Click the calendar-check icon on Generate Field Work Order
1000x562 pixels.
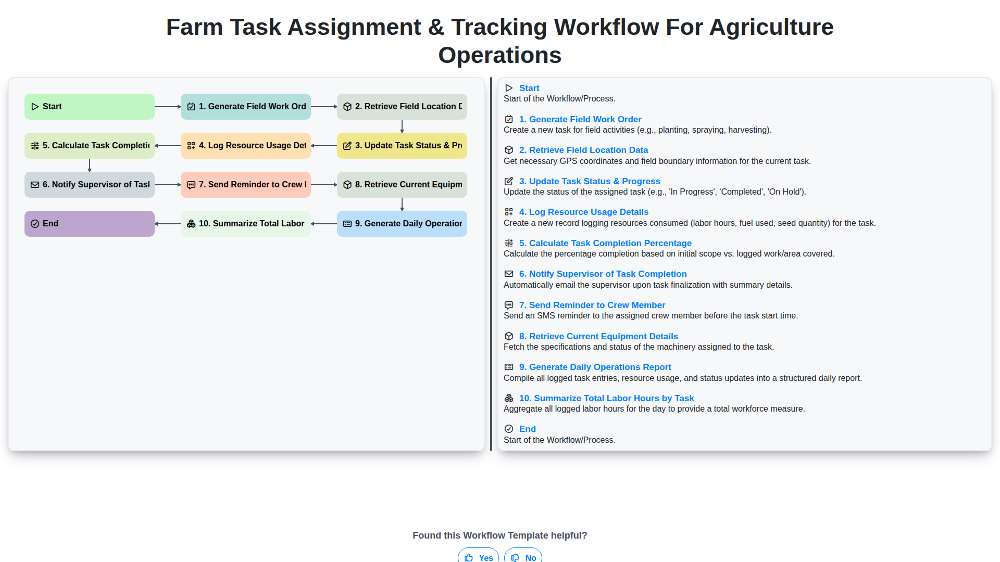pyautogui.click(x=191, y=106)
